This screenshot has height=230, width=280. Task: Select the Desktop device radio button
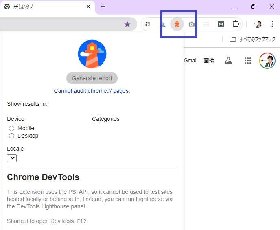(12, 136)
